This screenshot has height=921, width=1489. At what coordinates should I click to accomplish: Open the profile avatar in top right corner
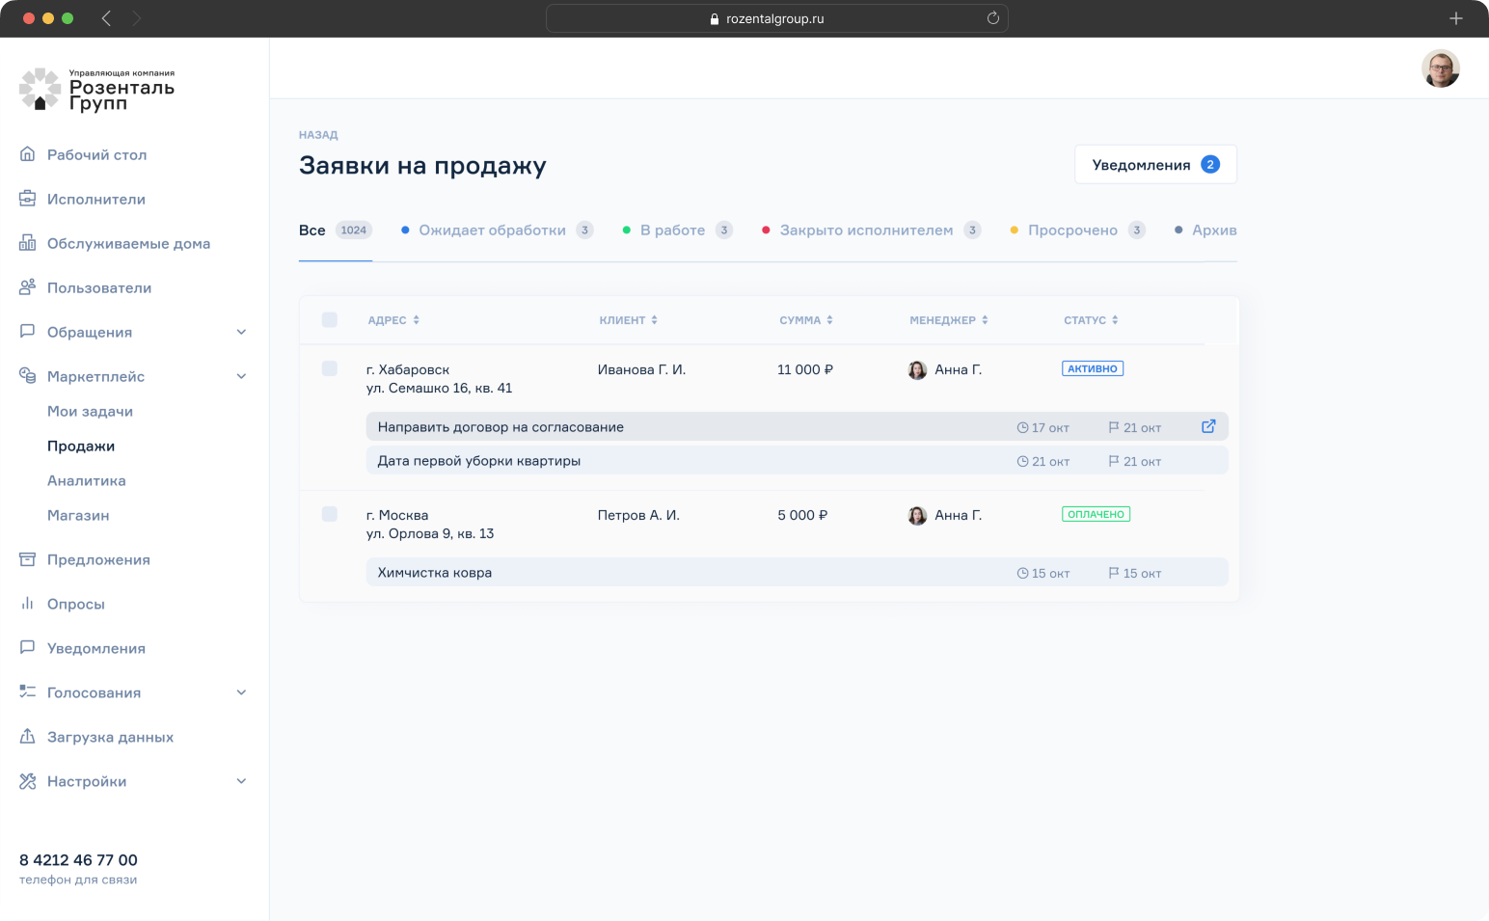1440,68
